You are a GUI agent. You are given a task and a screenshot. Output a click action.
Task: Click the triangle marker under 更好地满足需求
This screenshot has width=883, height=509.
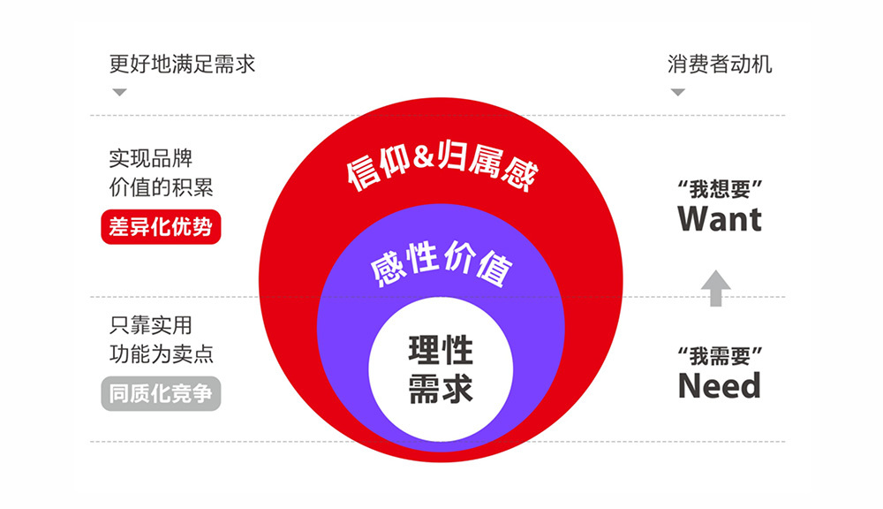[119, 92]
